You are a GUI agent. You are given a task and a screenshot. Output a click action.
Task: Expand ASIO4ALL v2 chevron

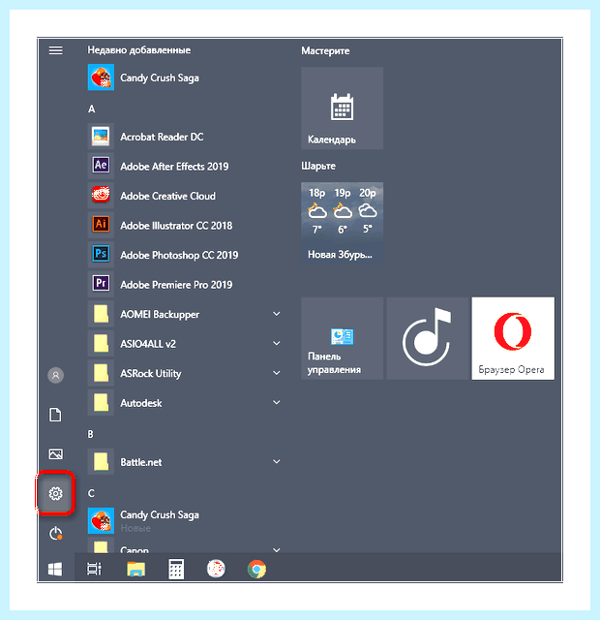277,344
